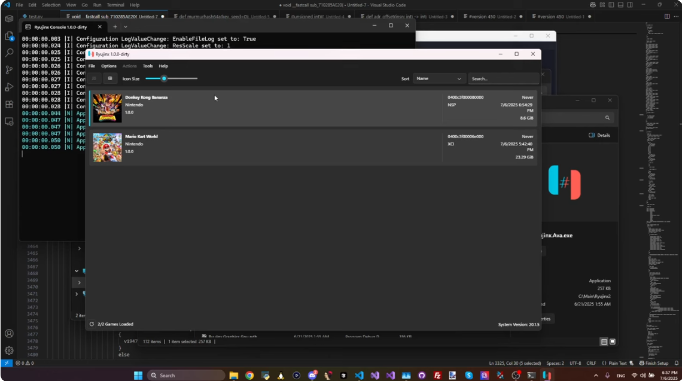Click the Mario Kart World cover thumbnail
The height and width of the screenshot is (381, 682).
pos(107,147)
